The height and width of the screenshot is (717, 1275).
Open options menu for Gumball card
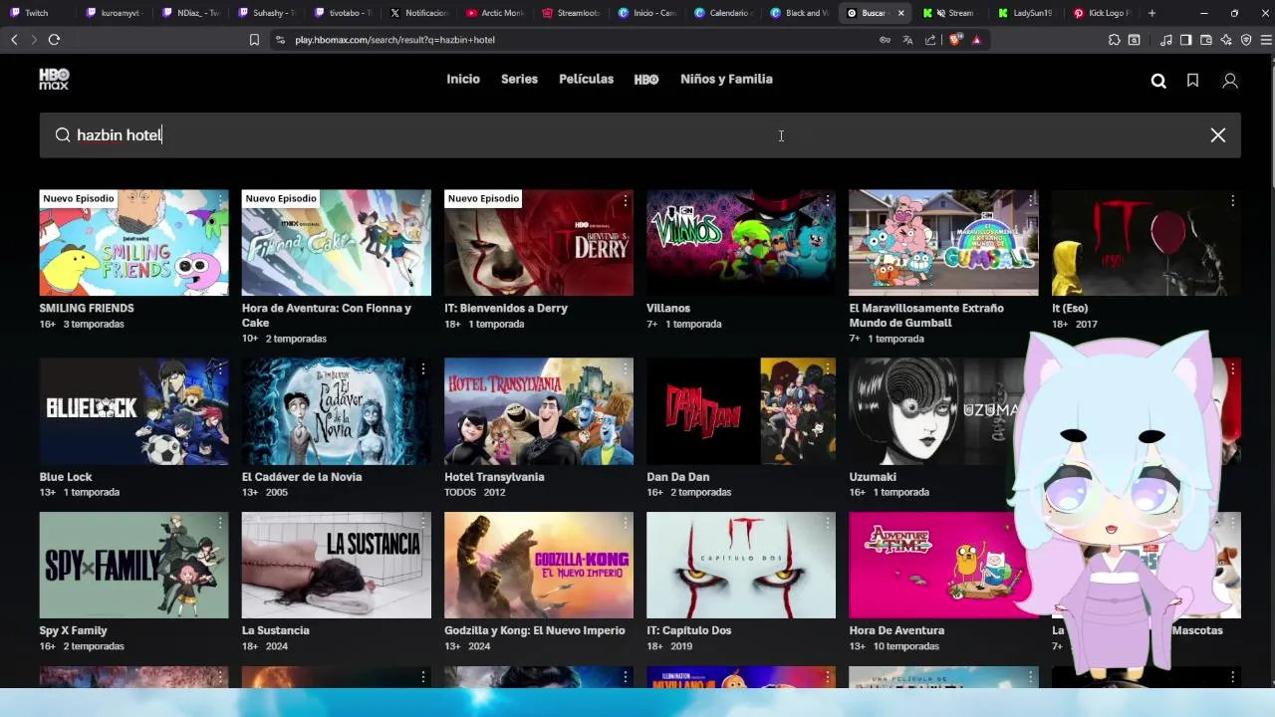point(1030,201)
